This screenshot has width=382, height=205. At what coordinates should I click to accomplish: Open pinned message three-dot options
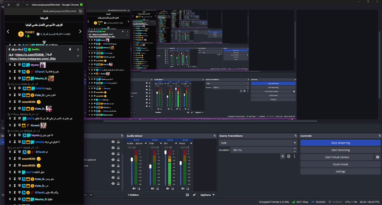pos(78,50)
